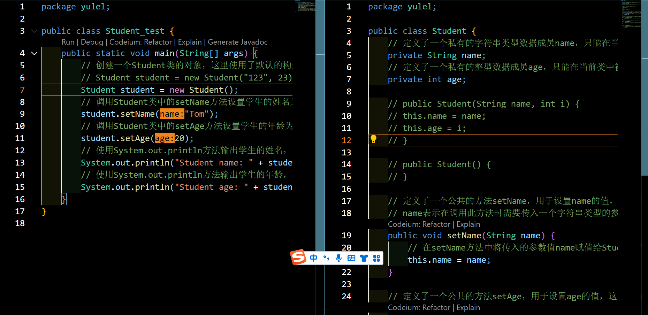Screen dimensions: 648x315
Task: Click the "Tom" string literal
Action: 197,114
